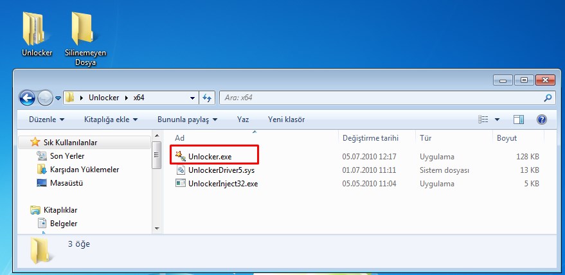Click the Yaz toolbar button

pyautogui.click(x=243, y=120)
